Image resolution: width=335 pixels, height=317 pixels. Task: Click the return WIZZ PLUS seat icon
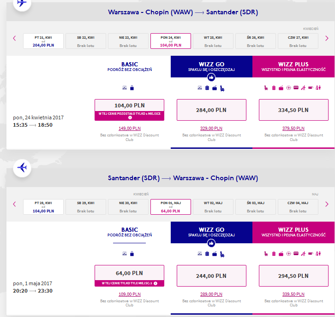click(x=266, y=253)
